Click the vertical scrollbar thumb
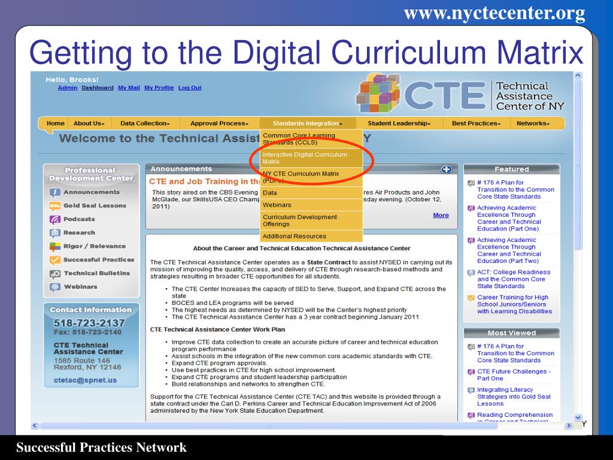 pos(578,165)
